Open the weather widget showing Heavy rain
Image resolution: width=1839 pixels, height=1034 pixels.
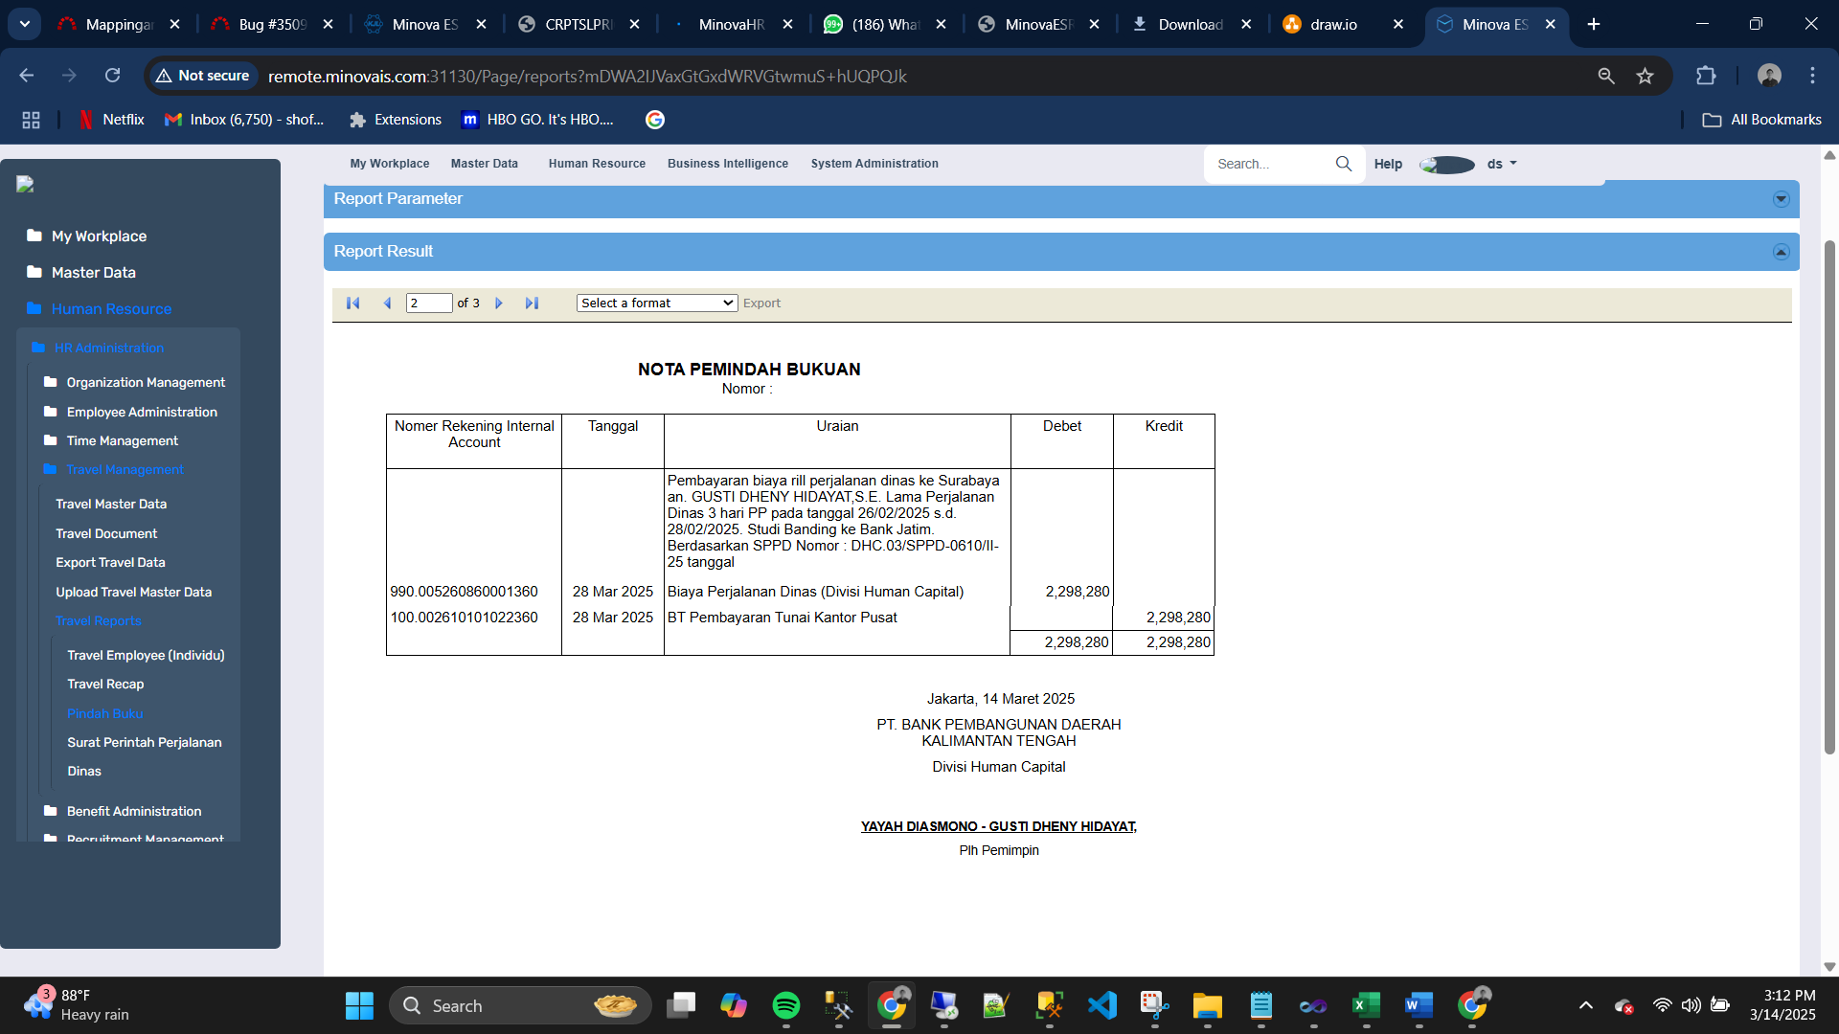click(77, 1005)
